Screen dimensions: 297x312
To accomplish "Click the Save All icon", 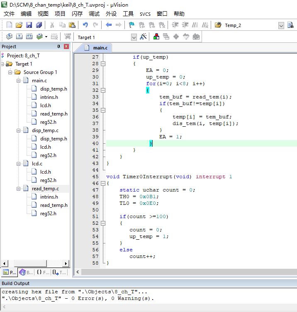I will [39, 25].
